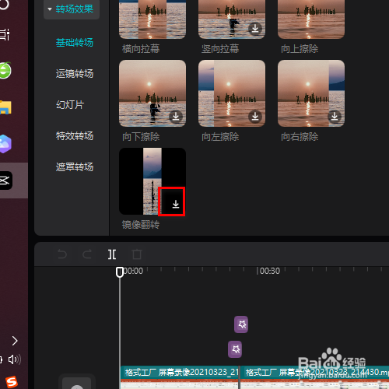Select the first 格式工厂 video clip
Image resolution: width=389 pixels, height=389 pixels.
[x=180, y=377]
